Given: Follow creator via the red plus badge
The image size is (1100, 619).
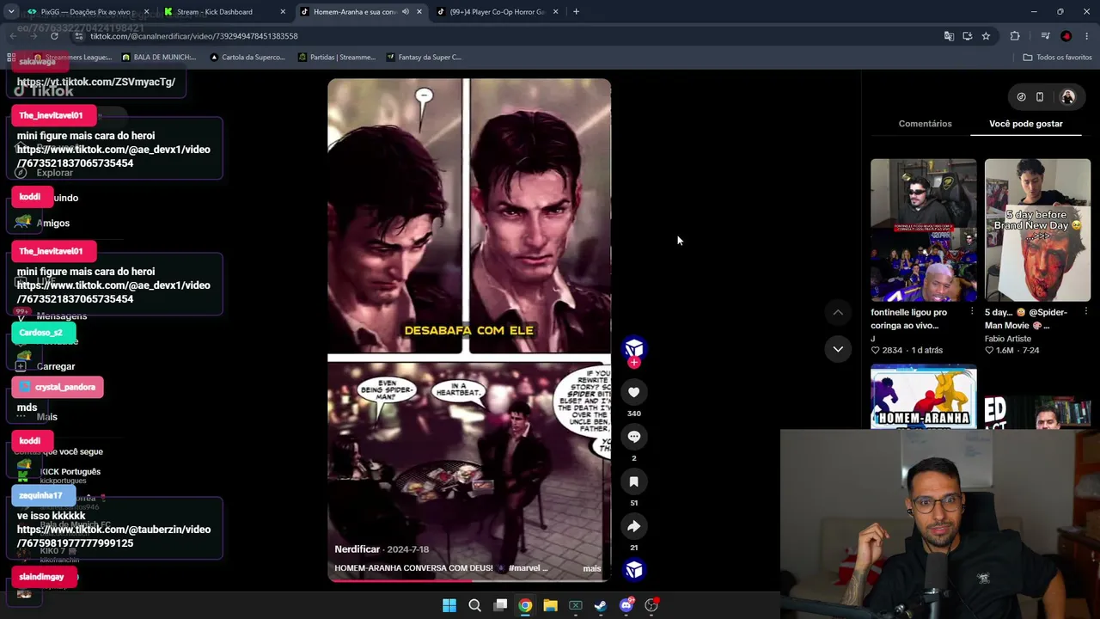Looking at the screenshot, I should (634, 363).
